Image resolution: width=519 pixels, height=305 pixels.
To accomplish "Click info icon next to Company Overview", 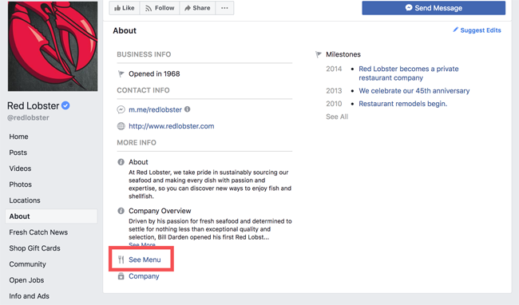I will 121,211.
